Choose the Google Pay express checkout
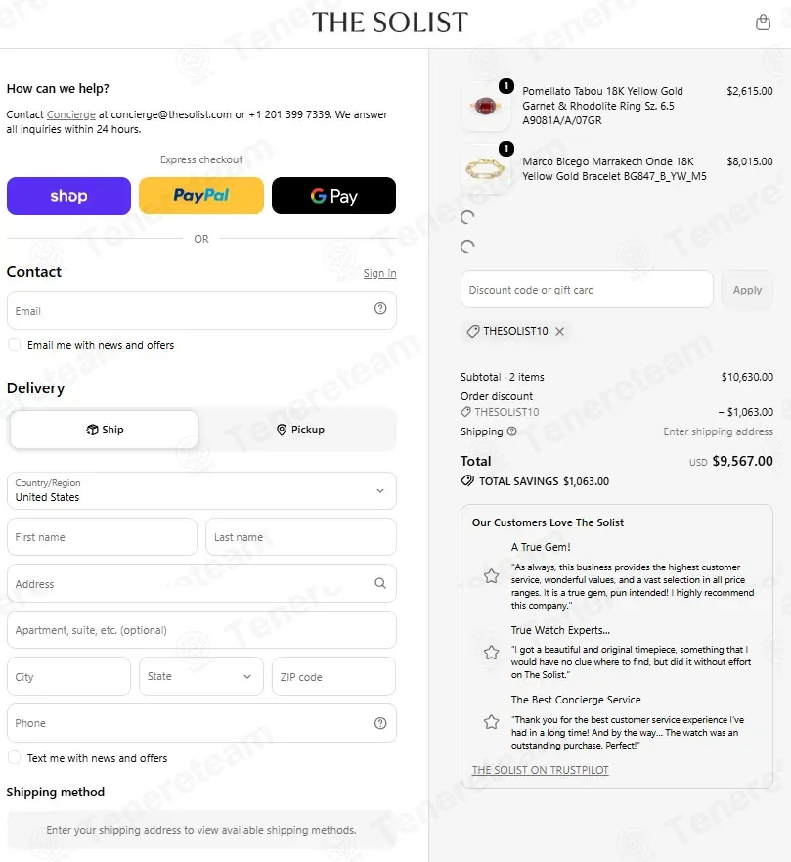Screen dimensions: 791x862 click(333, 196)
